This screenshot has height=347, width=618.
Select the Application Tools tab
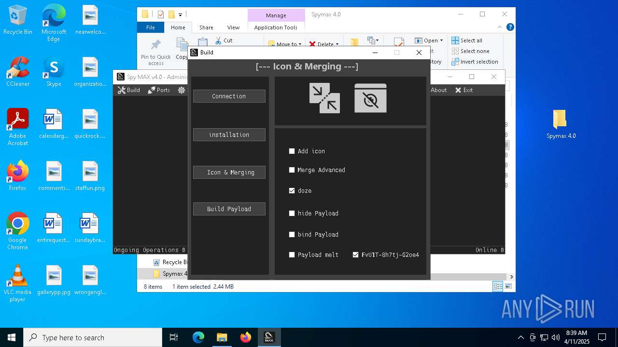click(276, 27)
